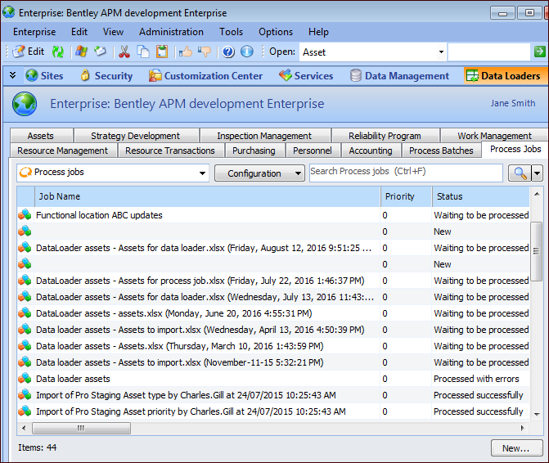Viewport: 549px width, 463px height.
Task: Expand the search options arrow
Action: [x=538, y=173]
